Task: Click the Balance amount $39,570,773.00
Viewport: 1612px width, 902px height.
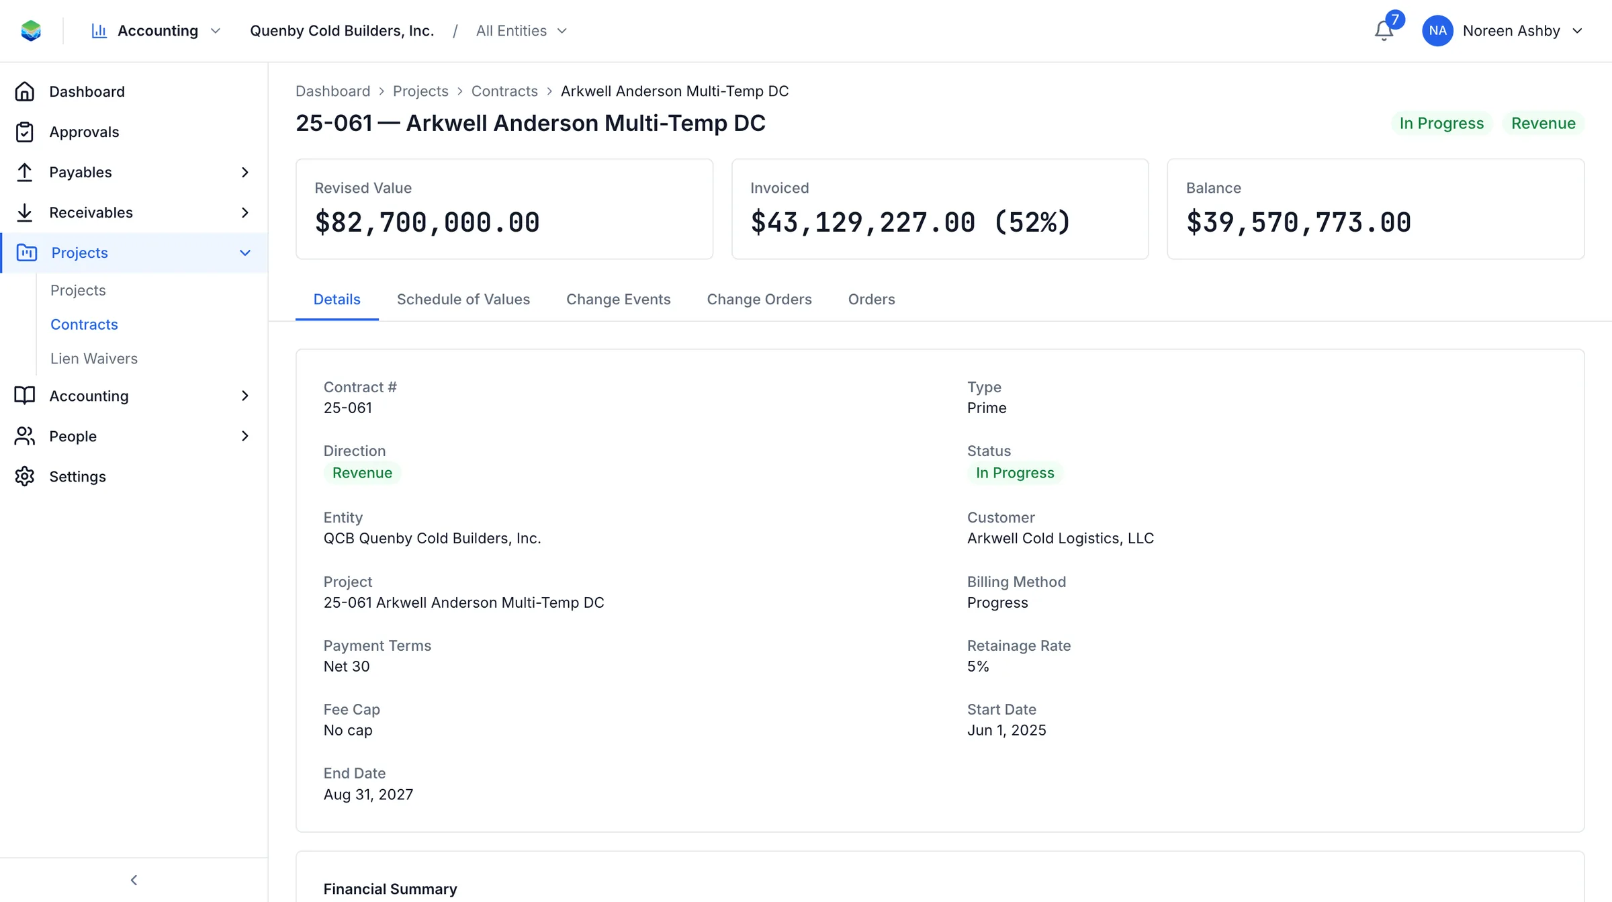Action: [x=1298, y=222]
